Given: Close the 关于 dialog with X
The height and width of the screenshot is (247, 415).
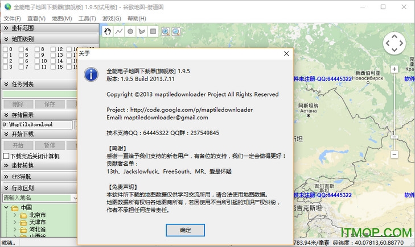Looking at the screenshot, I should tap(286, 53).
